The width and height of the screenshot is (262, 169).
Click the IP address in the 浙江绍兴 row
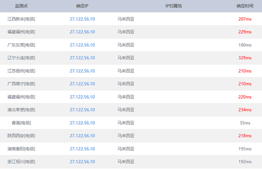82,161
